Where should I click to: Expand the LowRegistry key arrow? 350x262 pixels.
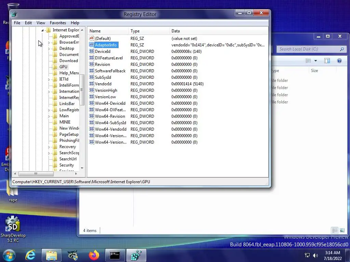point(49,110)
